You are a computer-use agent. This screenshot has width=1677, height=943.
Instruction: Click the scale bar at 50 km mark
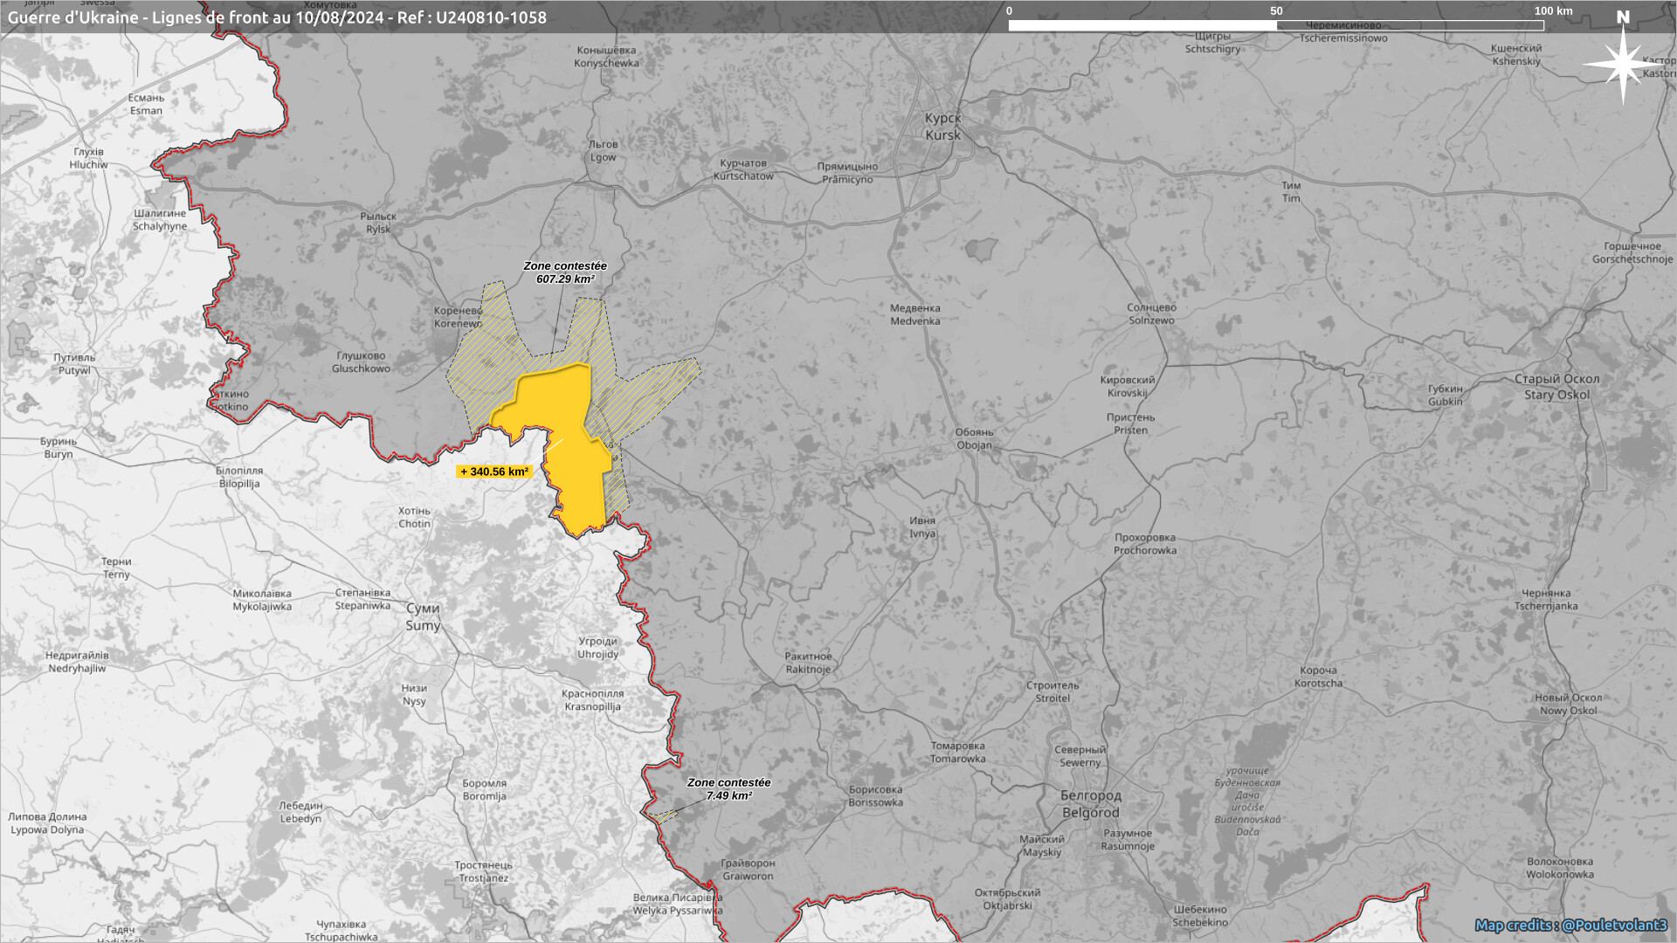tap(1276, 25)
